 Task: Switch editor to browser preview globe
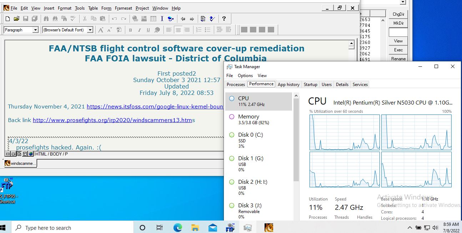coord(31,154)
